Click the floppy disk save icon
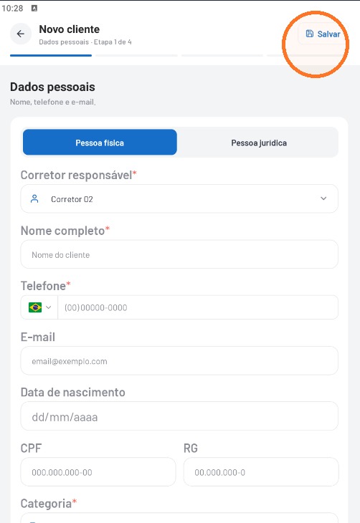This screenshot has width=360, height=523. [x=310, y=34]
